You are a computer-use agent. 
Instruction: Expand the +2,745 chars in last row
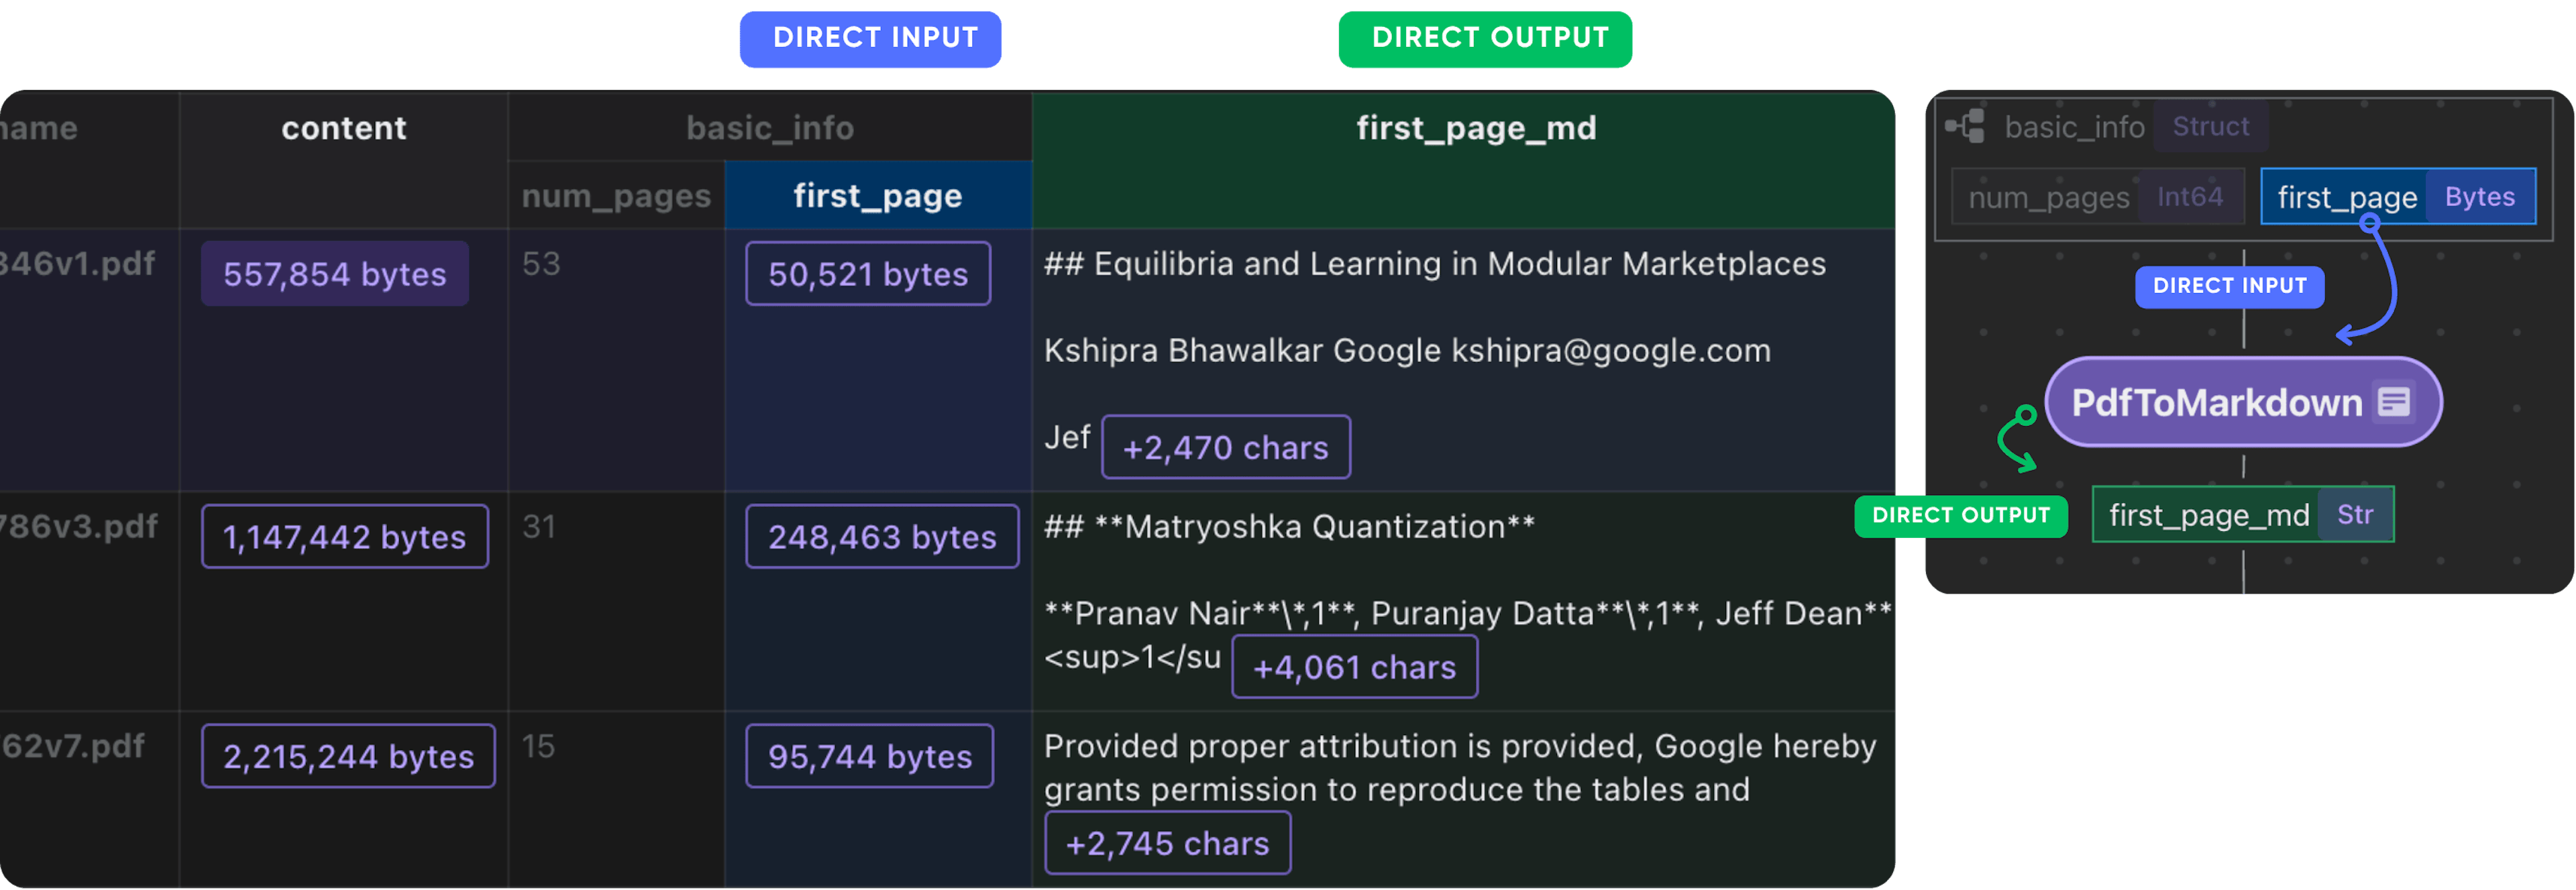1167,843
